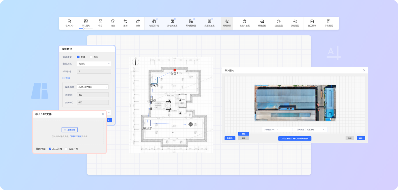
Task: Select the 电缆引下线 tool
Action: pyautogui.click(x=154, y=23)
